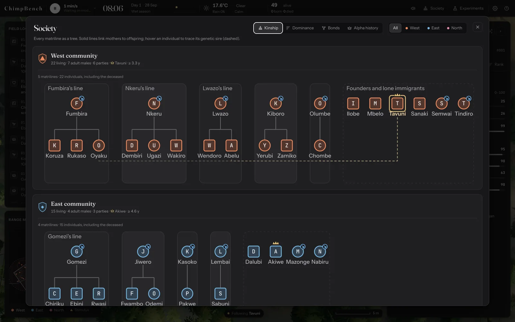Select the Olumbe node

click(320, 103)
